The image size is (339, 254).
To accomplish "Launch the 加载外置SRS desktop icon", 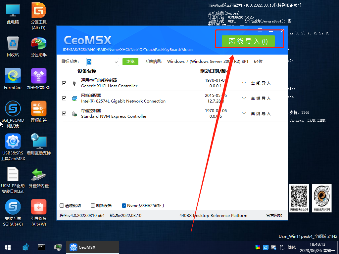I will [x=39, y=79].
